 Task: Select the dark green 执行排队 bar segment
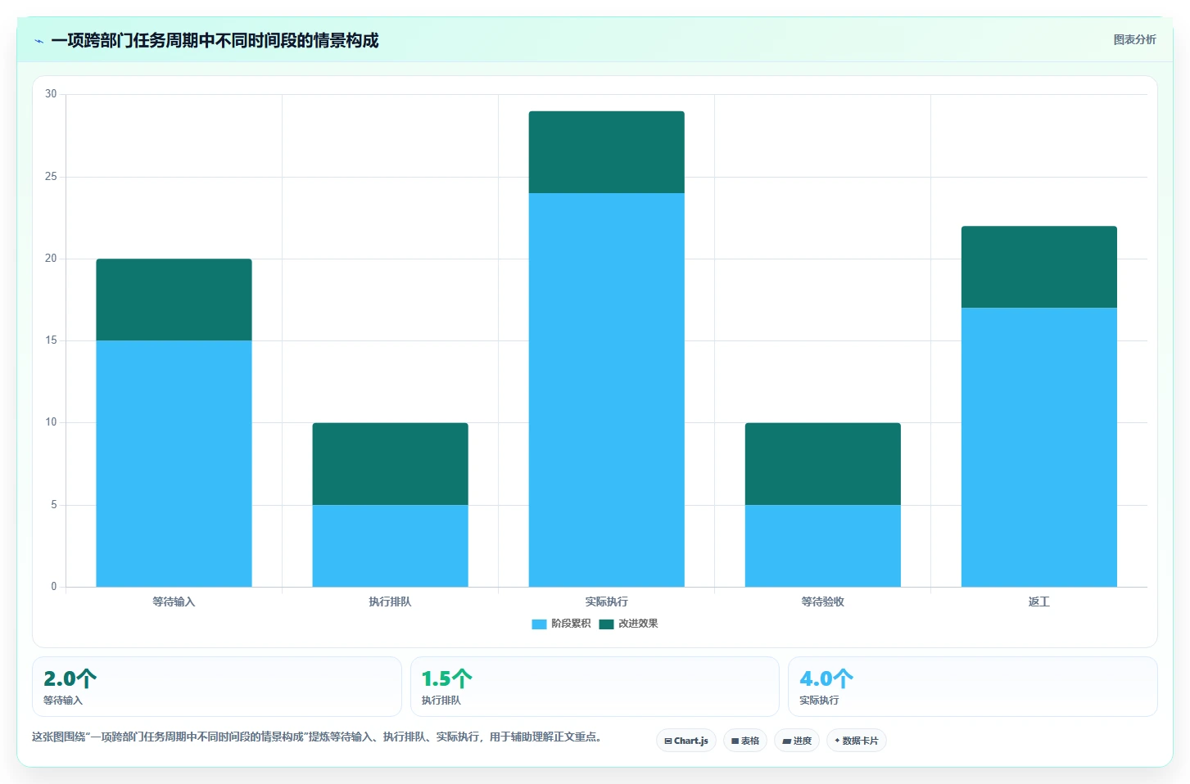point(390,464)
